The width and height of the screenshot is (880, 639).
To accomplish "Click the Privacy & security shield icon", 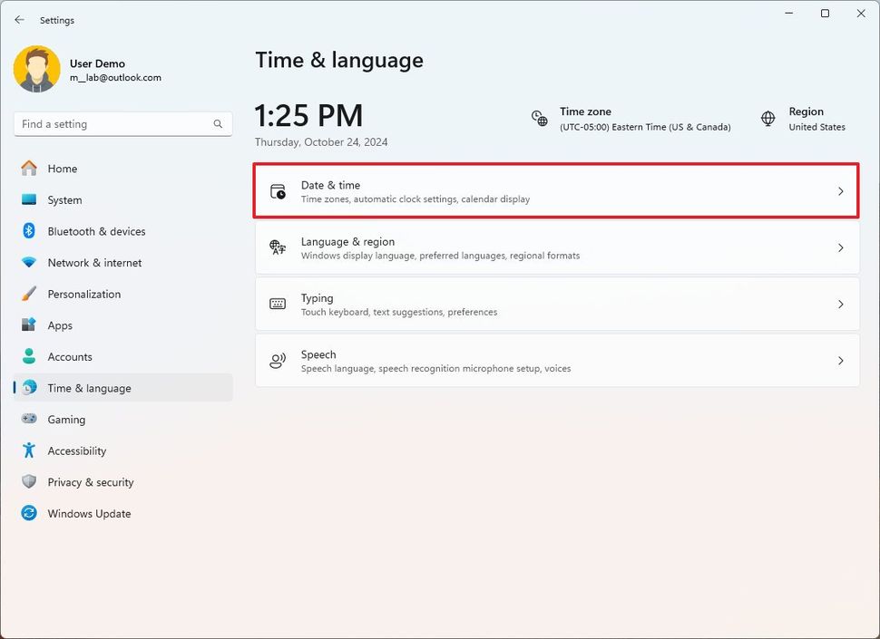I will click(30, 481).
